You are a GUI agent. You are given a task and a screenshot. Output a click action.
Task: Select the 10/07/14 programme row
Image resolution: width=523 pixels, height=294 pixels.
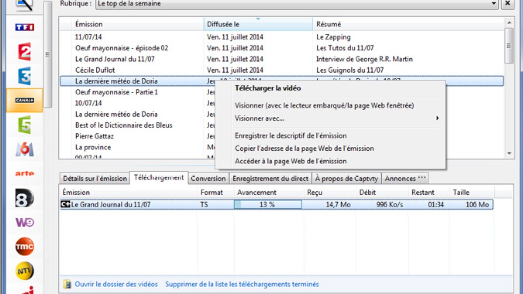(137, 103)
